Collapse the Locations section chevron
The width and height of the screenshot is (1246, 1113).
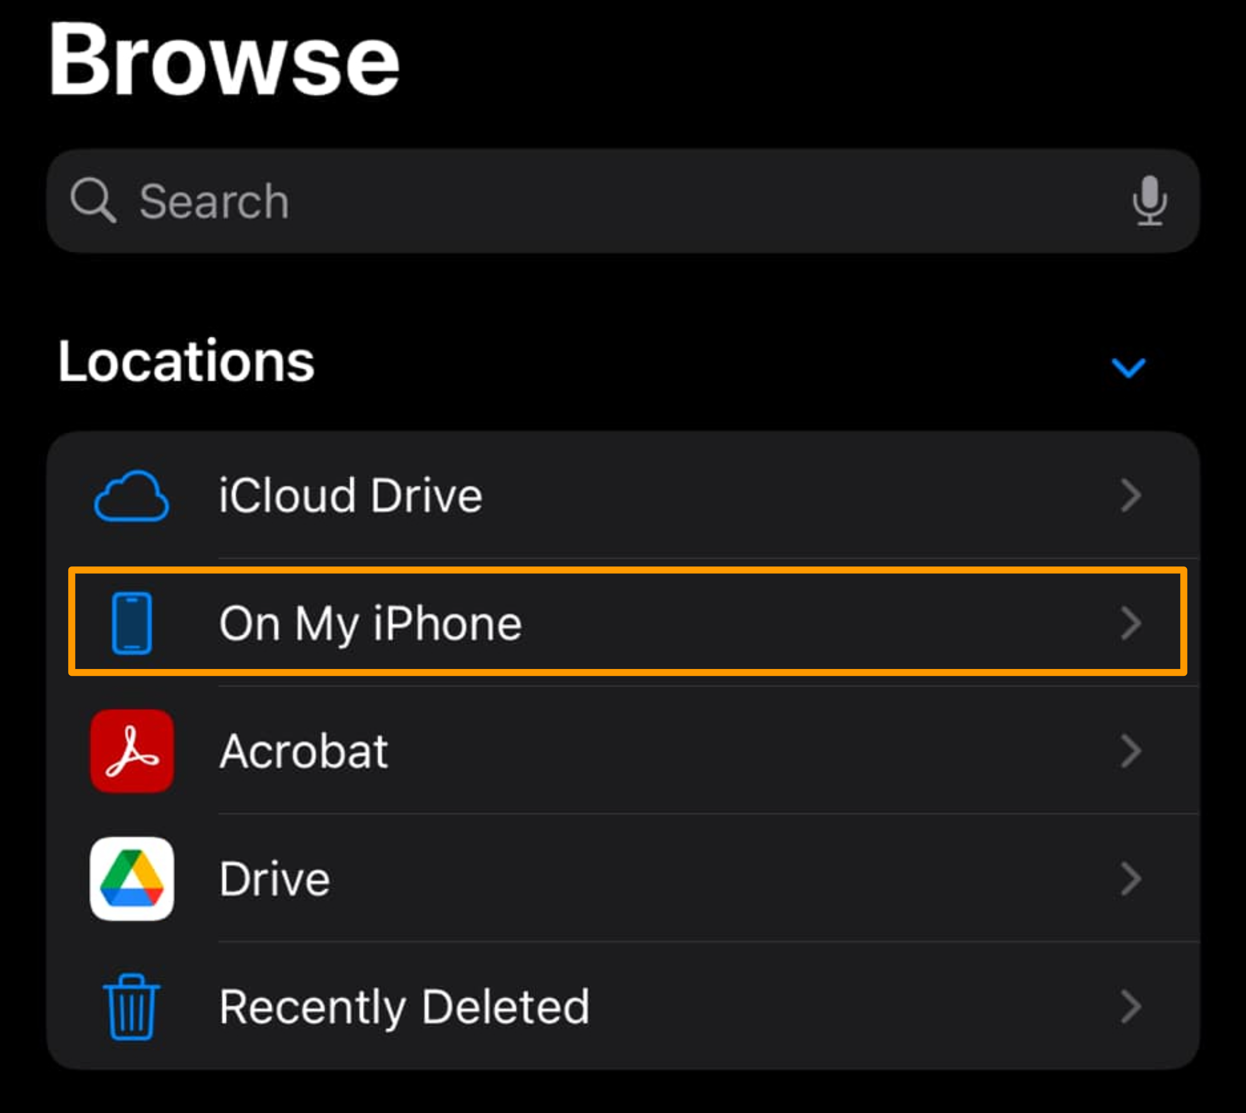[x=1128, y=368]
